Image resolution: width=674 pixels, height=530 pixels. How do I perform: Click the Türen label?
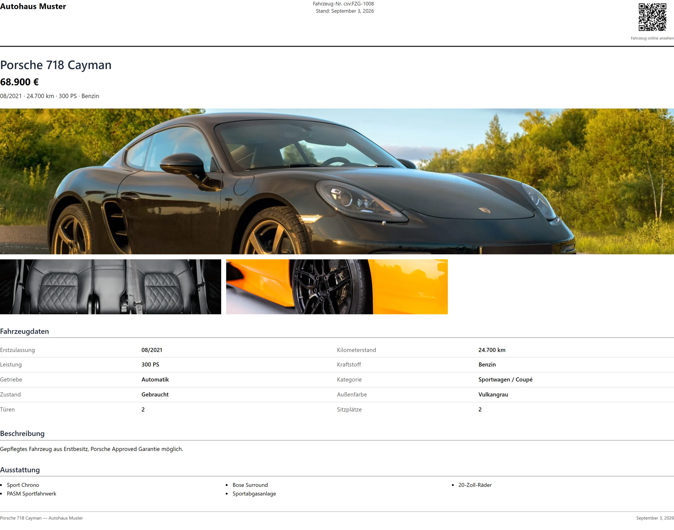point(7,410)
